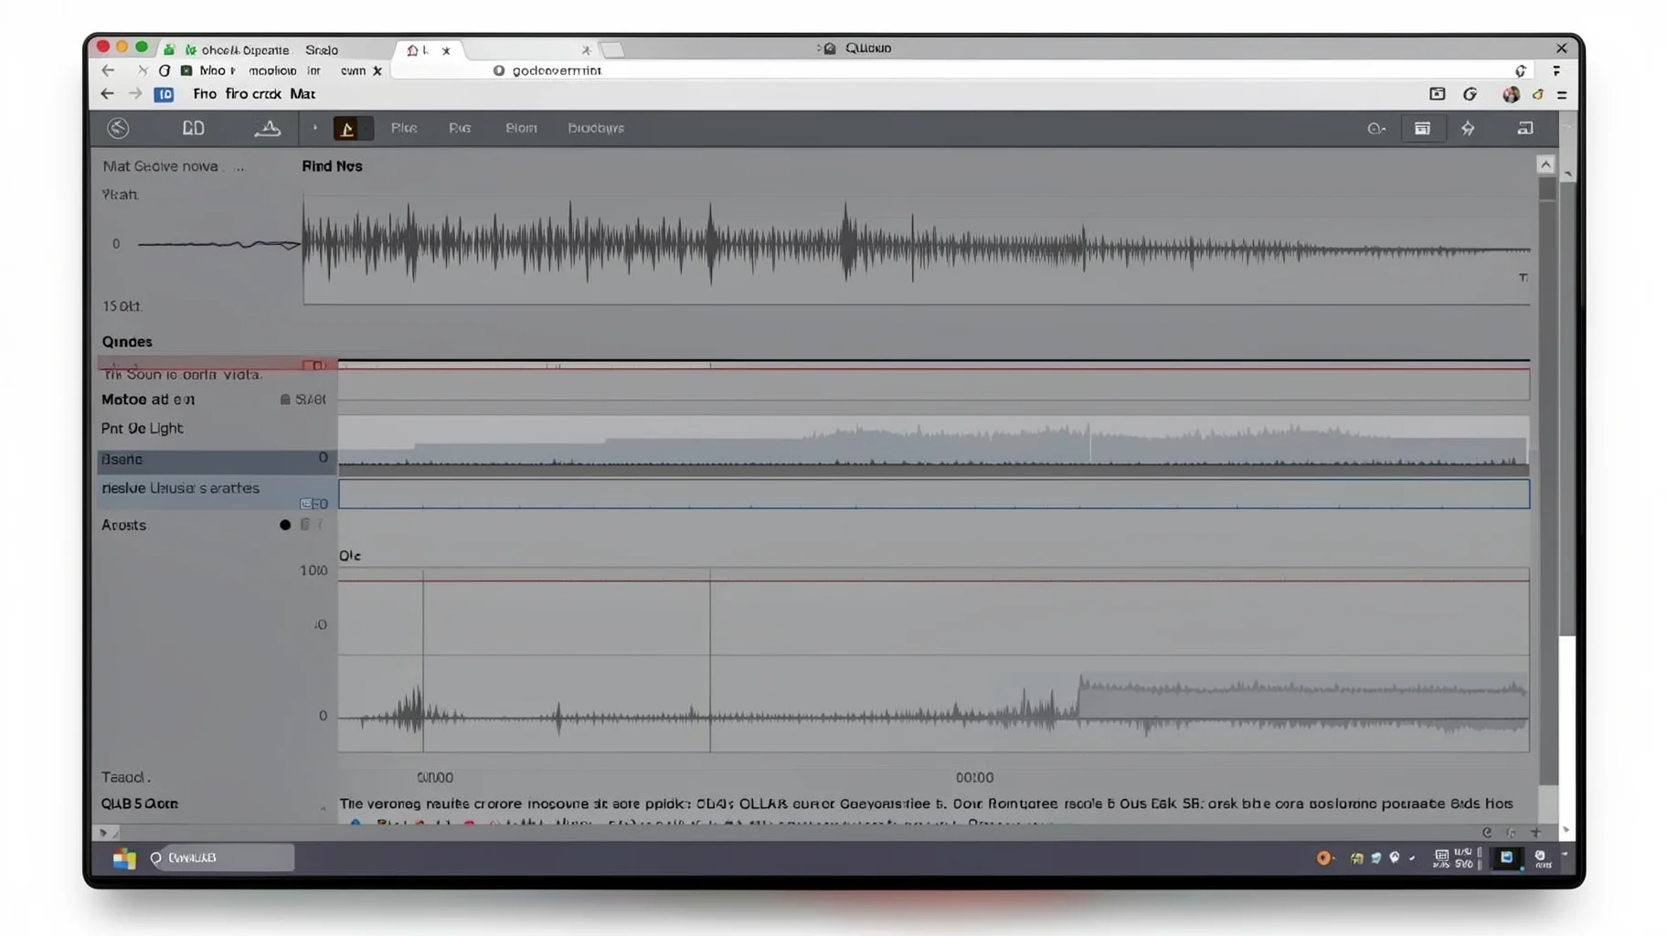Open the small arrow next to the orange tool

pos(315,128)
